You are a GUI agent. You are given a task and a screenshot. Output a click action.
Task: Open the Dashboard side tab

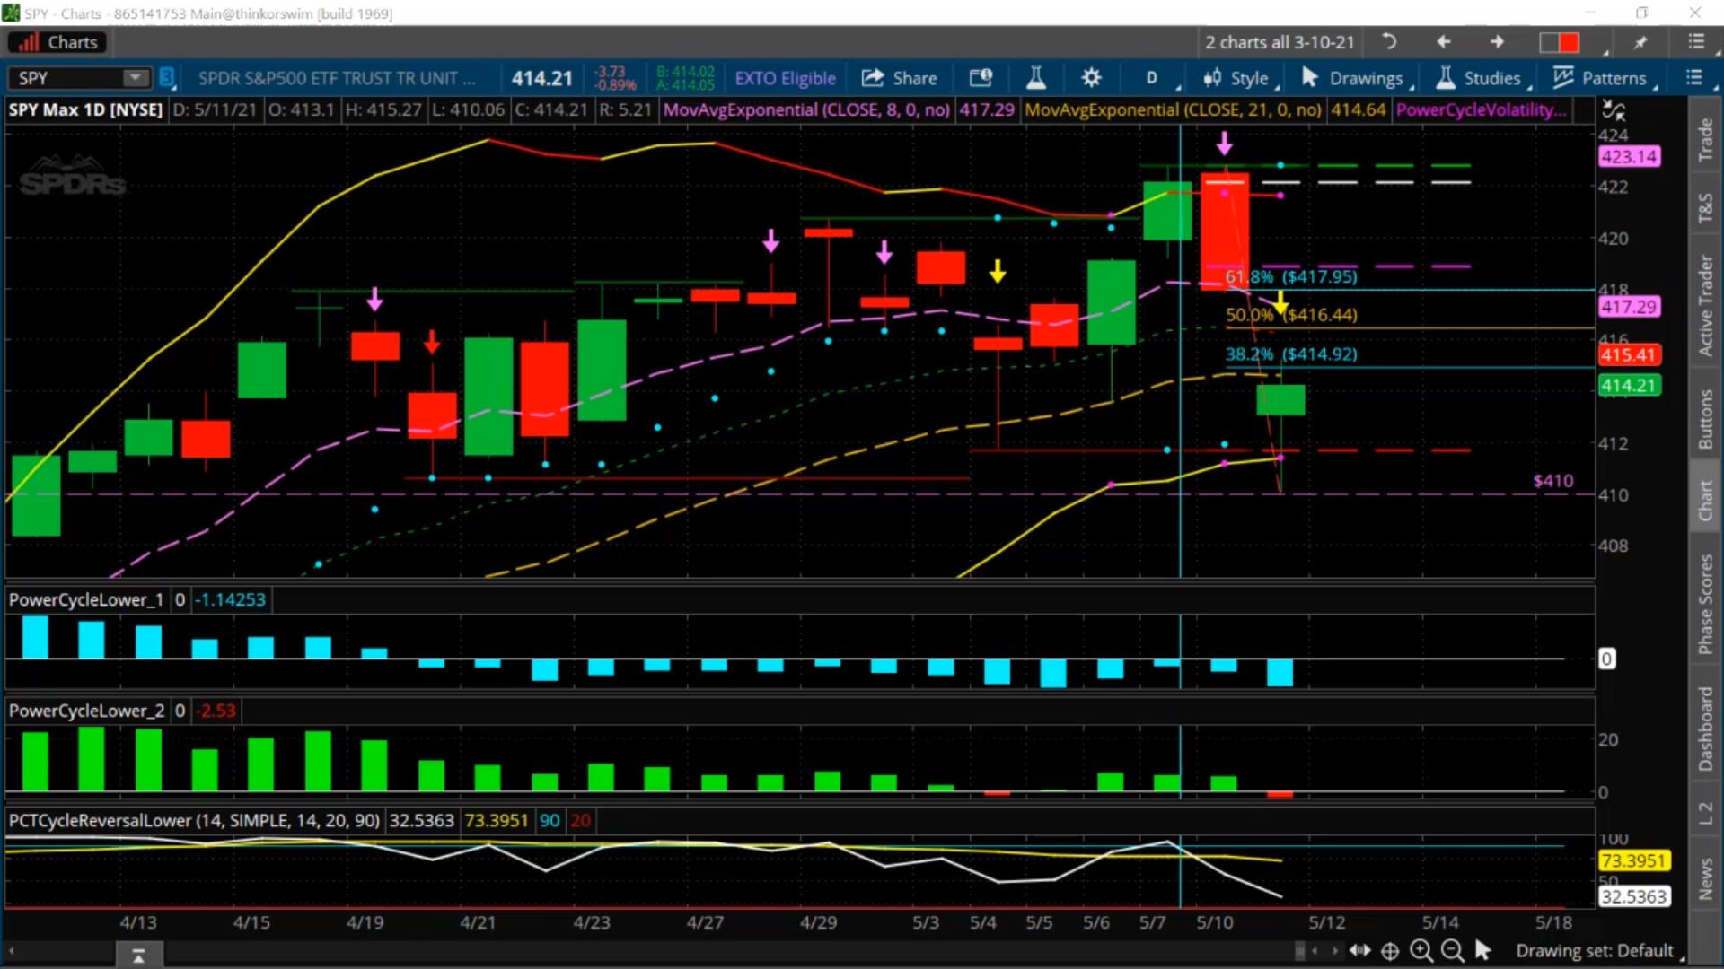click(x=1705, y=729)
